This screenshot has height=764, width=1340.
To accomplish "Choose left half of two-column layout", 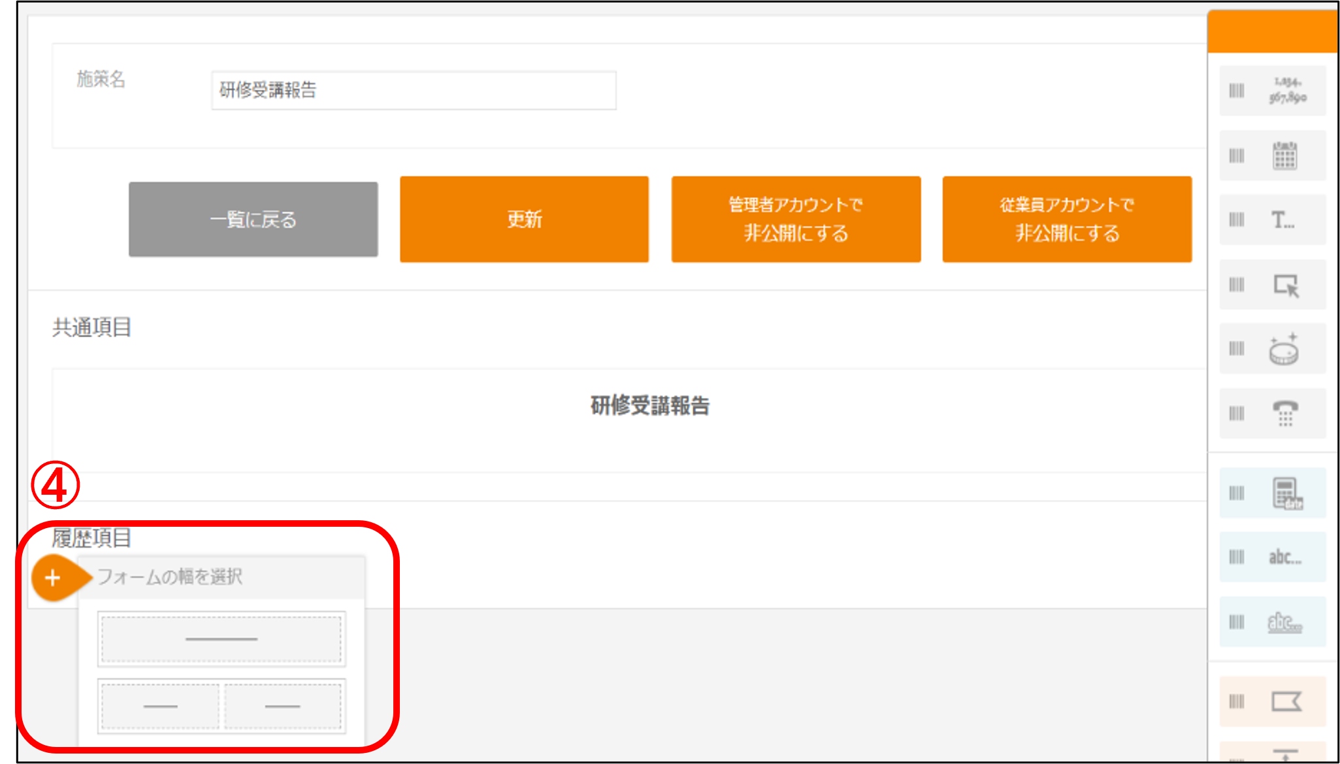I will coord(161,706).
